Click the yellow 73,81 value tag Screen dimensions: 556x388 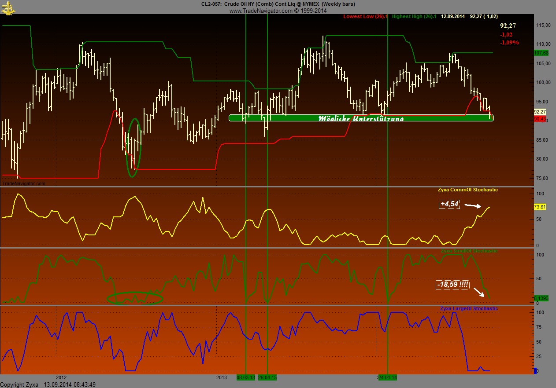pos(540,207)
